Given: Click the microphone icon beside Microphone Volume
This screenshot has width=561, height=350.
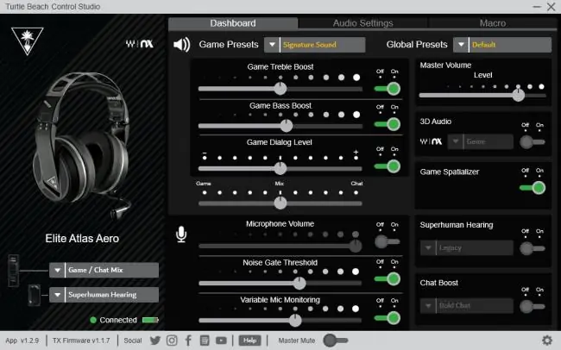Looking at the screenshot, I should coord(181,234).
